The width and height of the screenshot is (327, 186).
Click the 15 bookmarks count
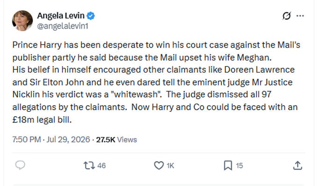239,165
